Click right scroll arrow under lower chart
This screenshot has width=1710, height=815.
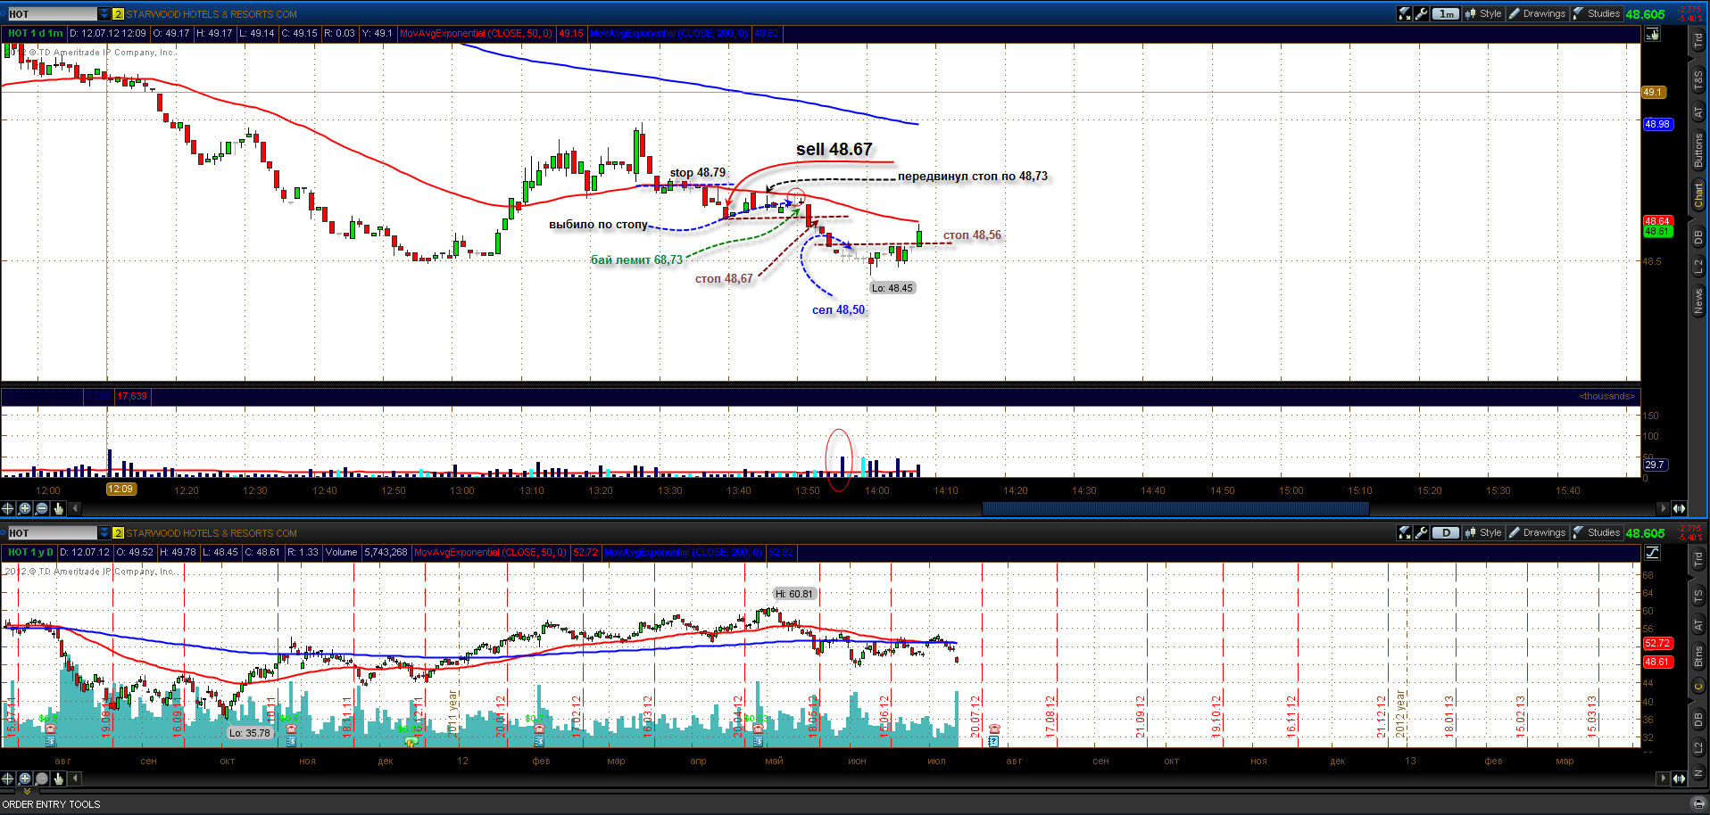[1662, 778]
